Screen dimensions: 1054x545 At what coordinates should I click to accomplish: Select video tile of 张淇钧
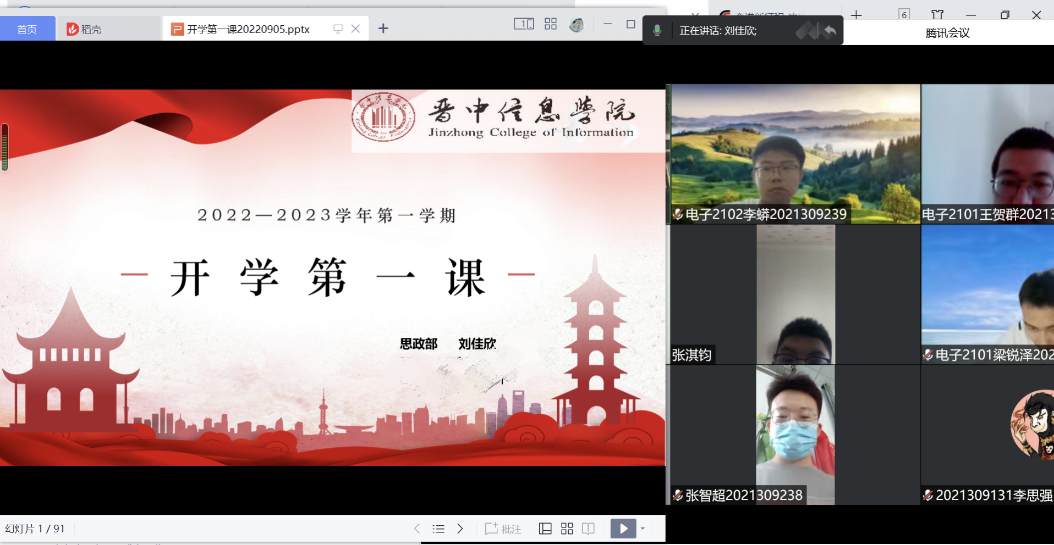point(795,294)
